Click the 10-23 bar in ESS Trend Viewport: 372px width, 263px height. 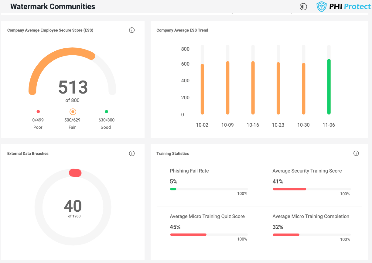tap(278, 88)
